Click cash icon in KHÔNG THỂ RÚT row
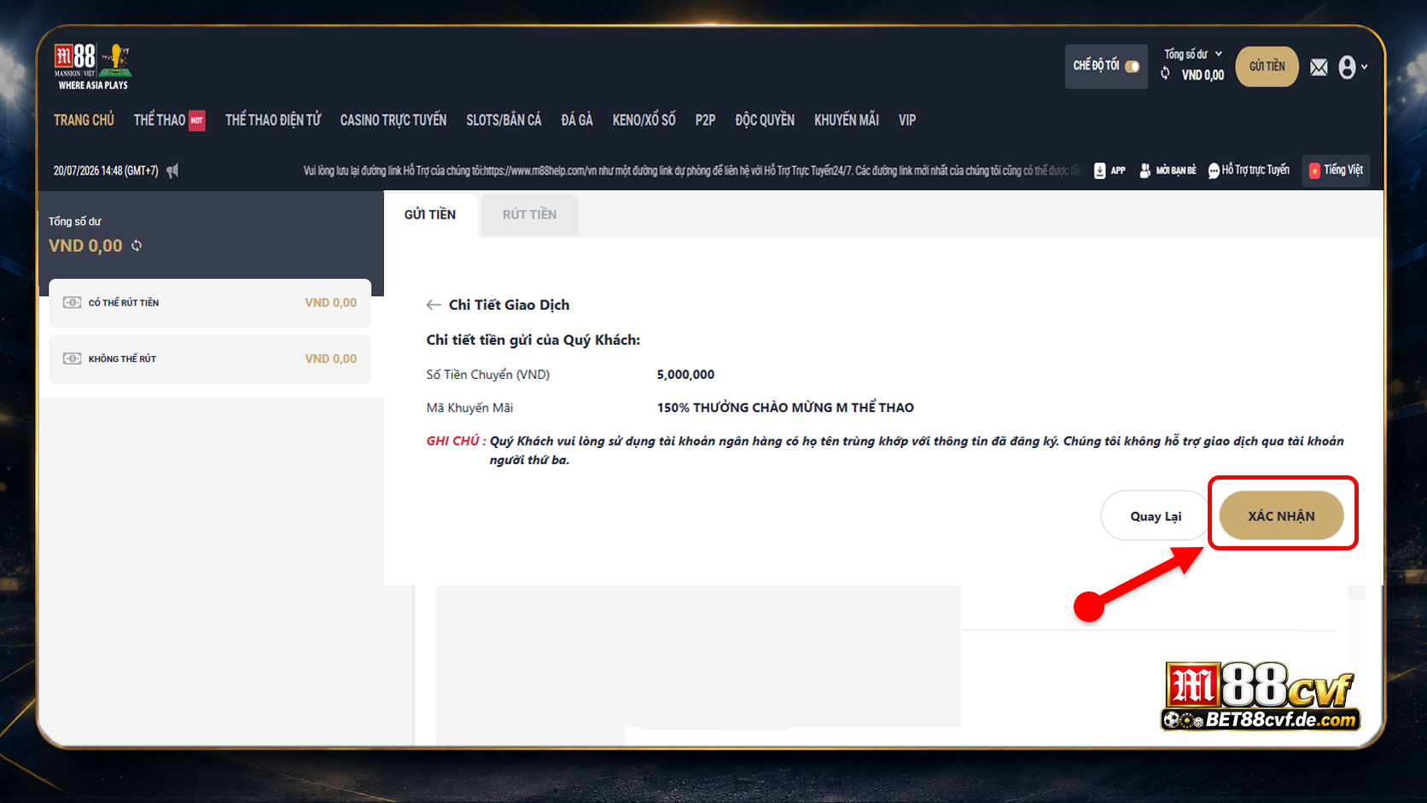 (x=73, y=358)
